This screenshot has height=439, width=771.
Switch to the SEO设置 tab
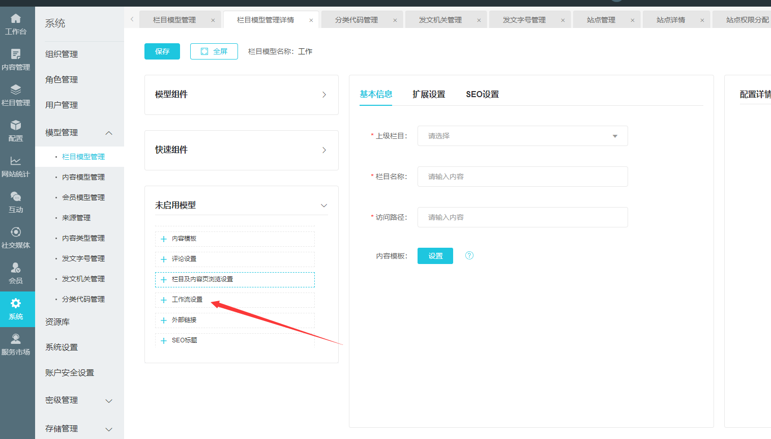[x=482, y=94]
